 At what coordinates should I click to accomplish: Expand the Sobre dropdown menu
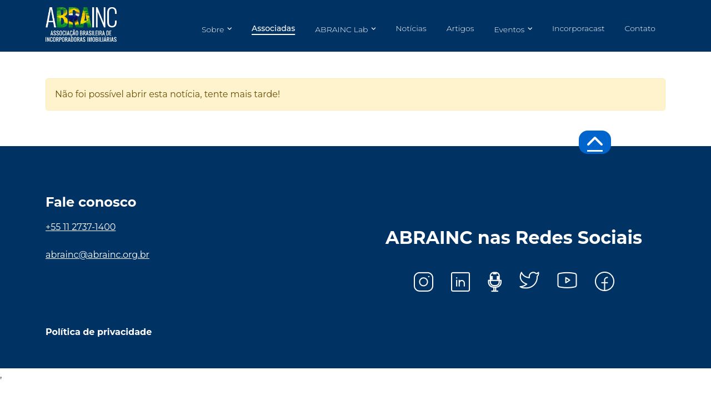tap(217, 29)
